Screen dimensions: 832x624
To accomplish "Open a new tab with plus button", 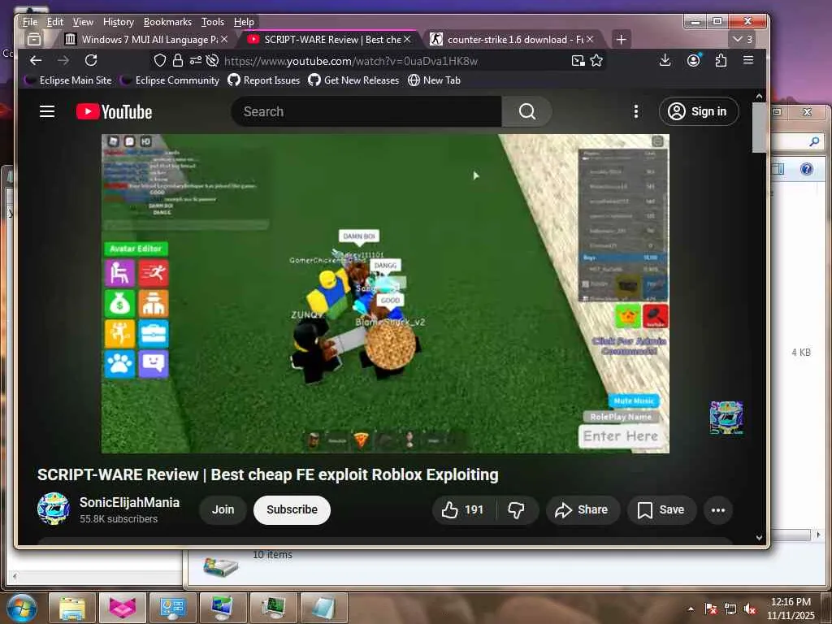I will click(621, 39).
